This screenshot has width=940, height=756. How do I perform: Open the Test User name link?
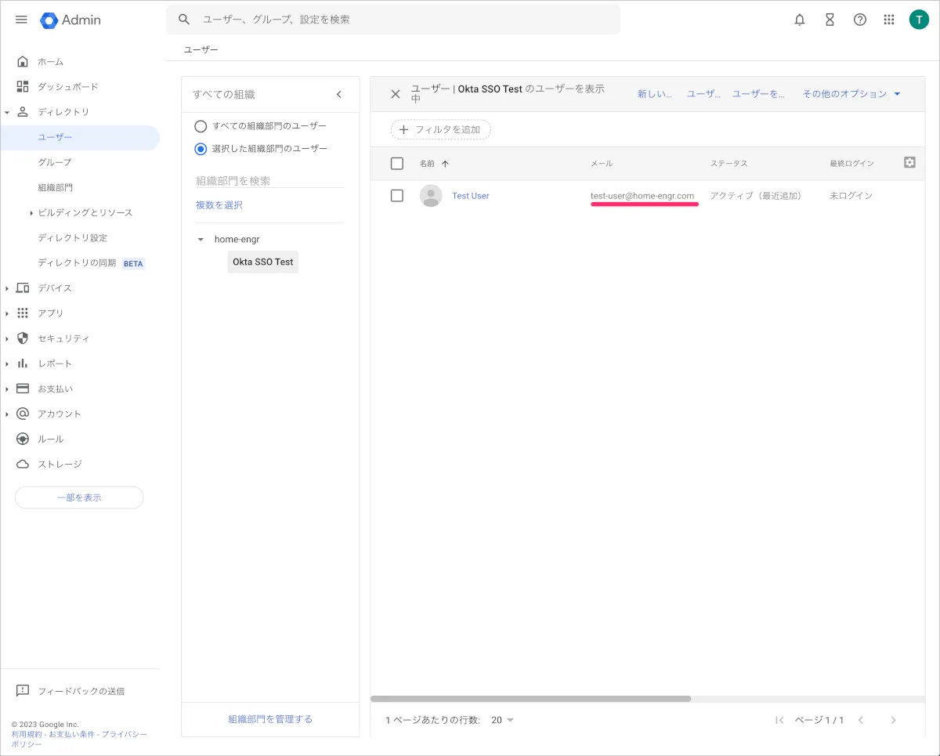pyautogui.click(x=470, y=196)
